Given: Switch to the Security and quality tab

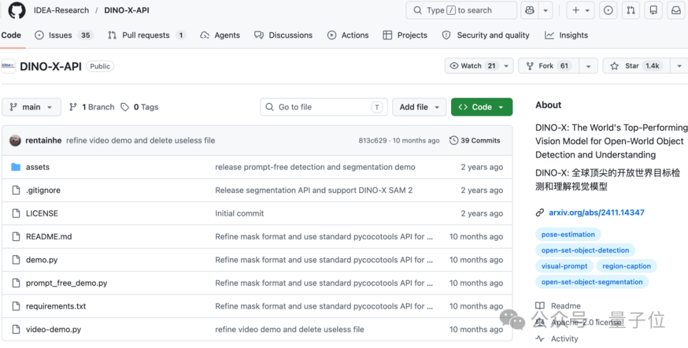Looking at the screenshot, I should 485,35.
